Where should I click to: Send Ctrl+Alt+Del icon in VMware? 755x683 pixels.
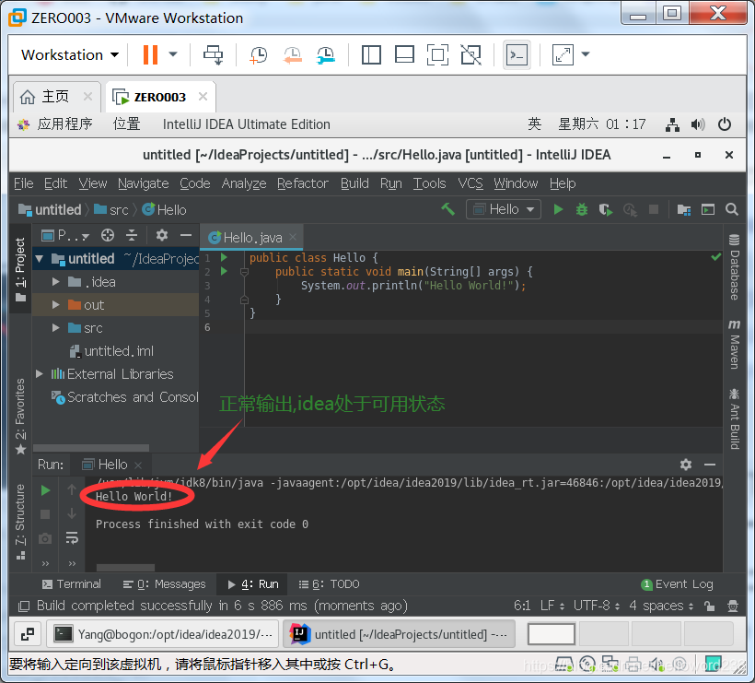tap(213, 54)
